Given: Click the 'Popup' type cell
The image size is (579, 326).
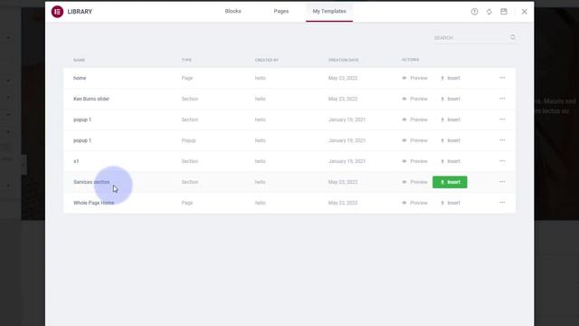Looking at the screenshot, I should pyautogui.click(x=188, y=140).
